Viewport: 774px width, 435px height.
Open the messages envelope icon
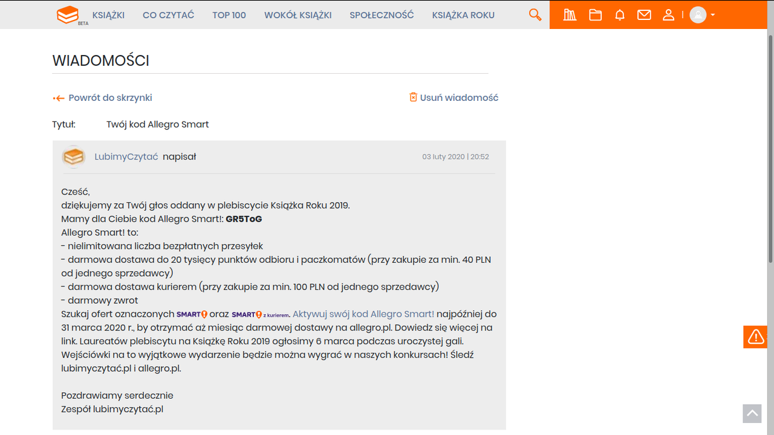click(x=644, y=14)
